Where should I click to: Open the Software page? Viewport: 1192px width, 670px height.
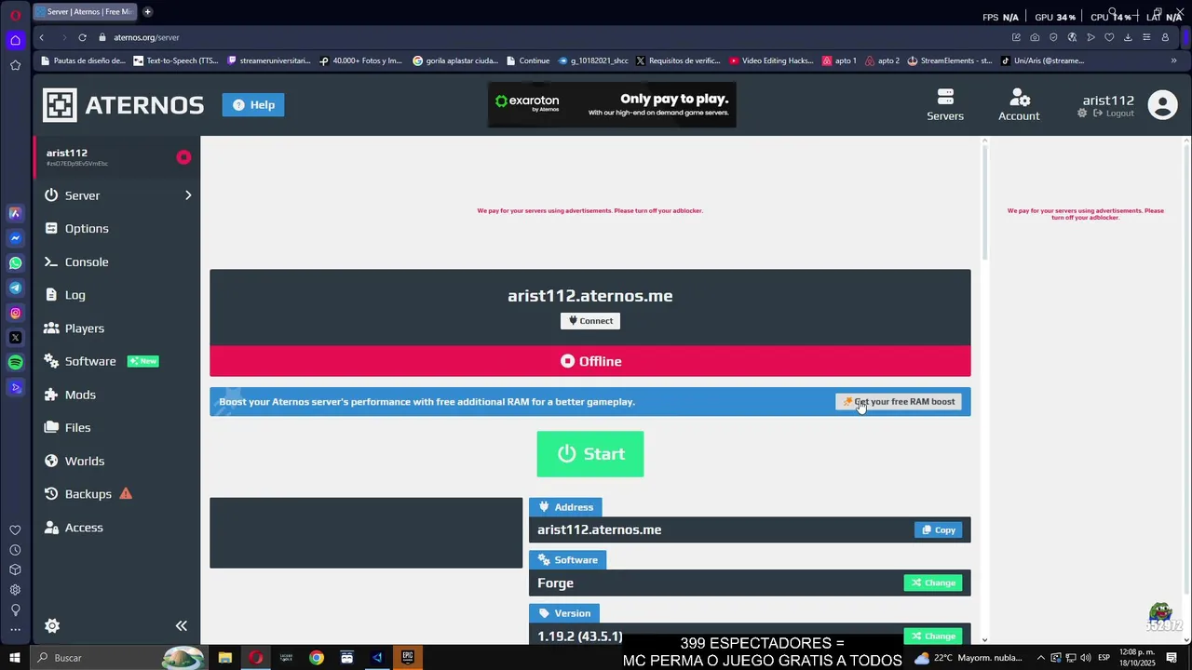click(x=90, y=361)
